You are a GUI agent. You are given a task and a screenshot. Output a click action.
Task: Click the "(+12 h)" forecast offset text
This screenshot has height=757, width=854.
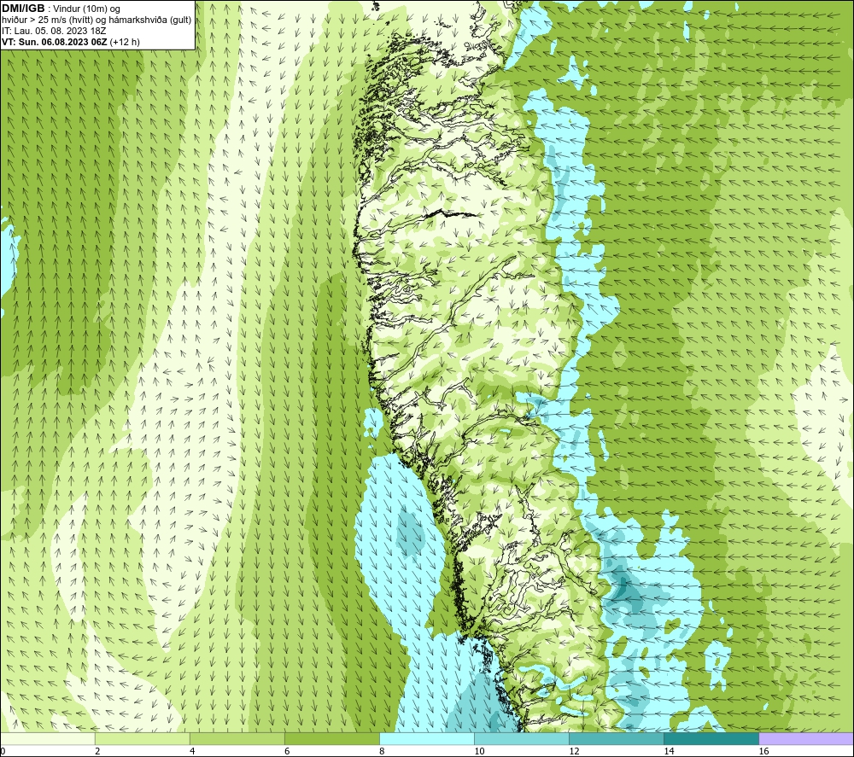[x=125, y=42]
